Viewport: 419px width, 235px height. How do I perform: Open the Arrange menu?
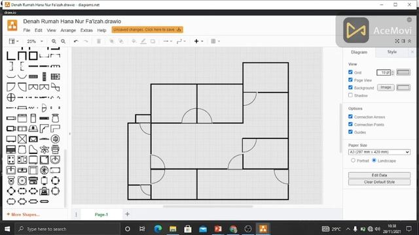tap(68, 31)
